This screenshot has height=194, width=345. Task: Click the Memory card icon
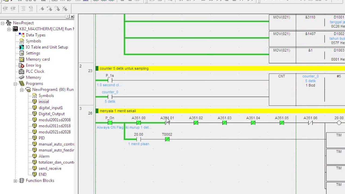point(22,59)
